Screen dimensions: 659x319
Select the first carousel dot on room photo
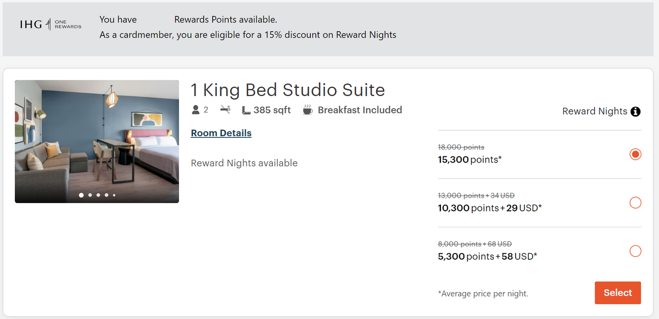tap(82, 195)
